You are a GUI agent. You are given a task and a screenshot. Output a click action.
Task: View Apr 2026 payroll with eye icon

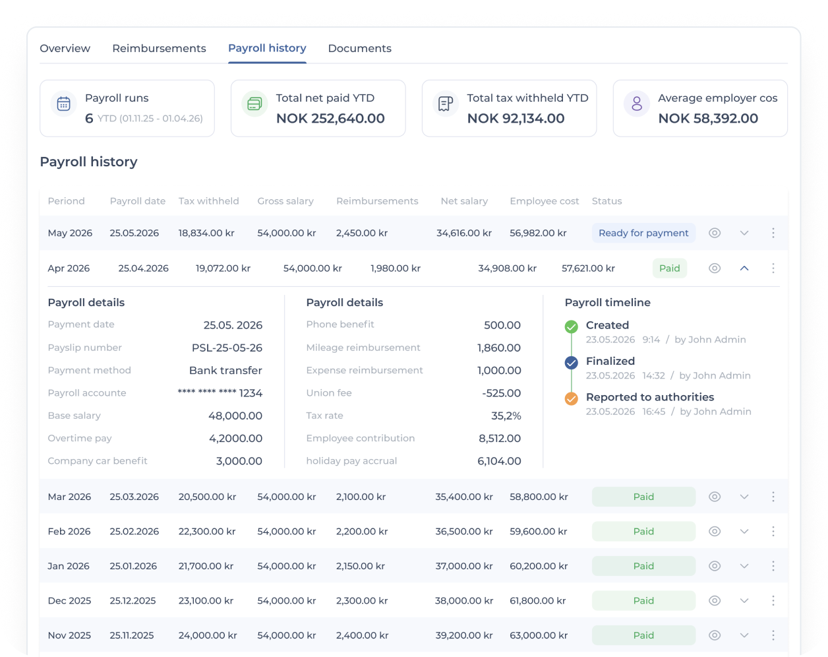tap(715, 268)
